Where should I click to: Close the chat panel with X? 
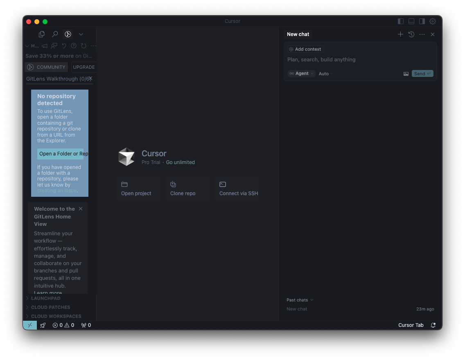(x=433, y=34)
